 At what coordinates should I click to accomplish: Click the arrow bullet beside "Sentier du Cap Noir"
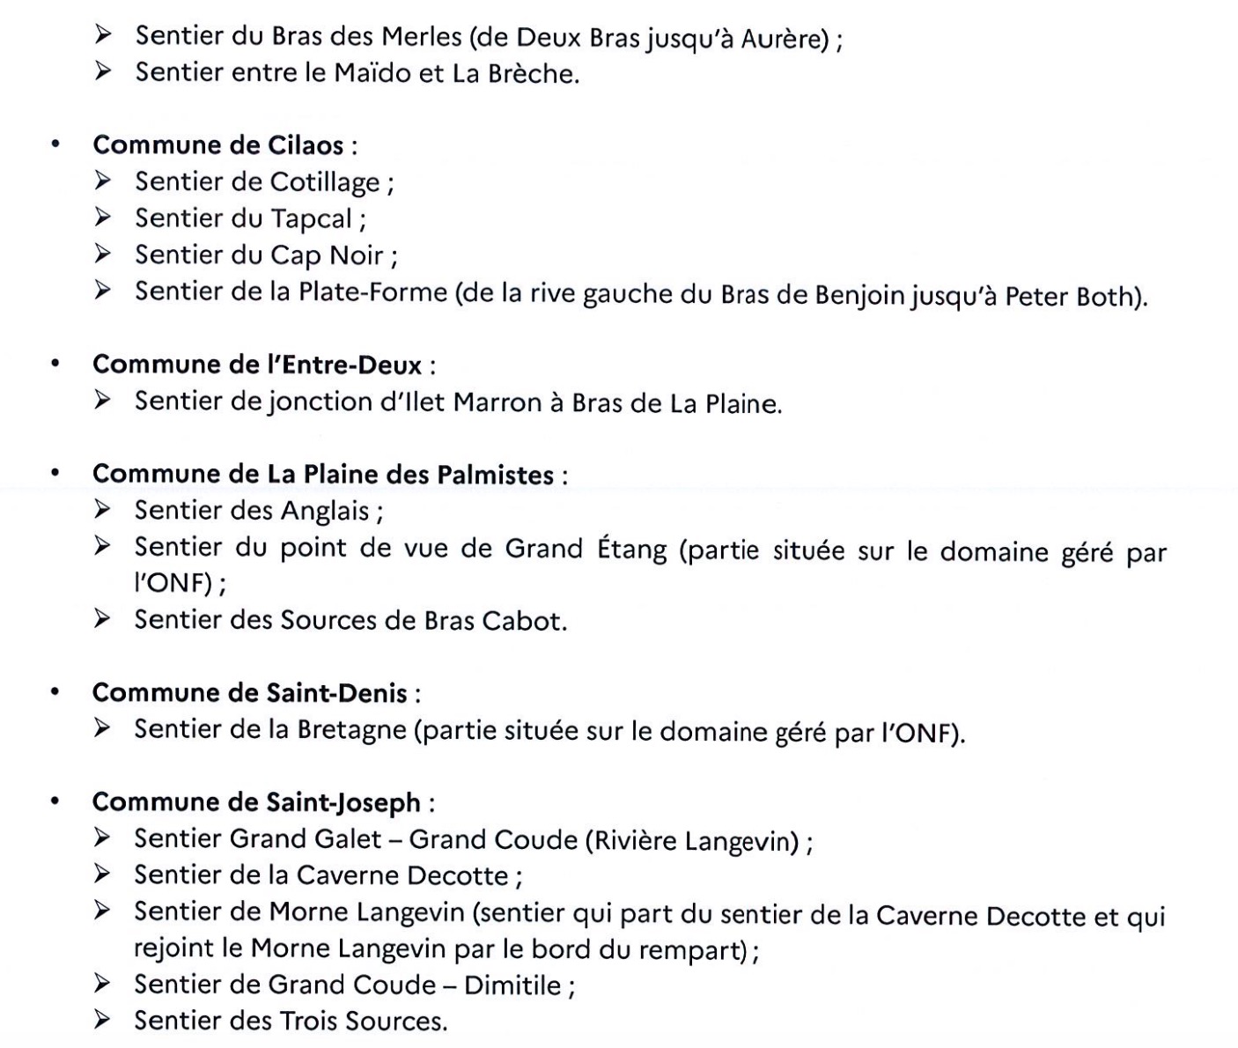pyautogui.click(x=104, y=255)
